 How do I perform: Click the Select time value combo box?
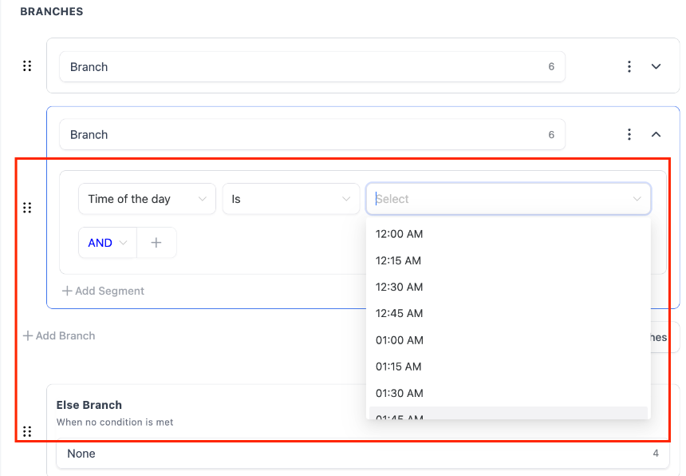tap(507, 199)
